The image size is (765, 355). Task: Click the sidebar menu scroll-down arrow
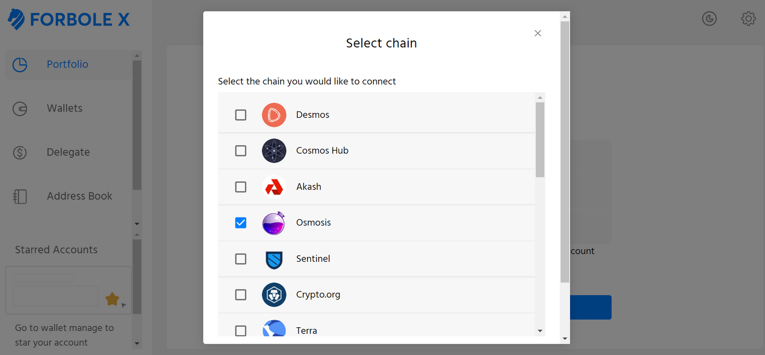(137, 224)
